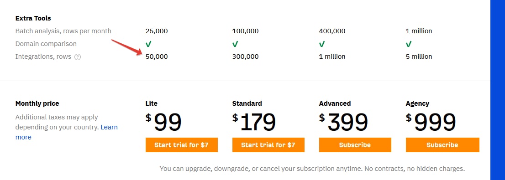Subscribe to the Advanced plan
The image size is (505, 180).
(x=355, y=145)
